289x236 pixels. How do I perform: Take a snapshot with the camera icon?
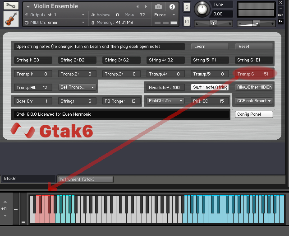coord(158,7)
